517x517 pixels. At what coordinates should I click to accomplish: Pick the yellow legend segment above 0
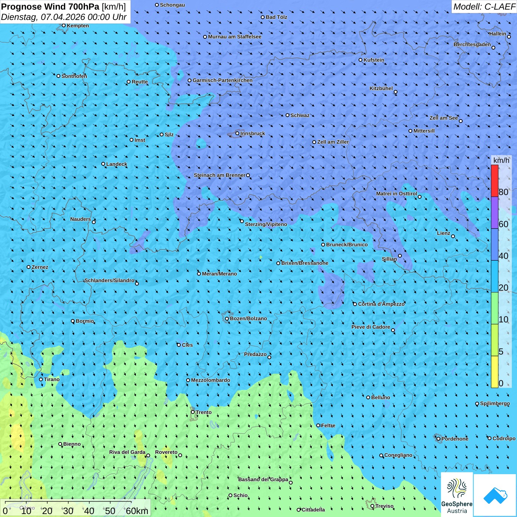[x=494, y=372]
